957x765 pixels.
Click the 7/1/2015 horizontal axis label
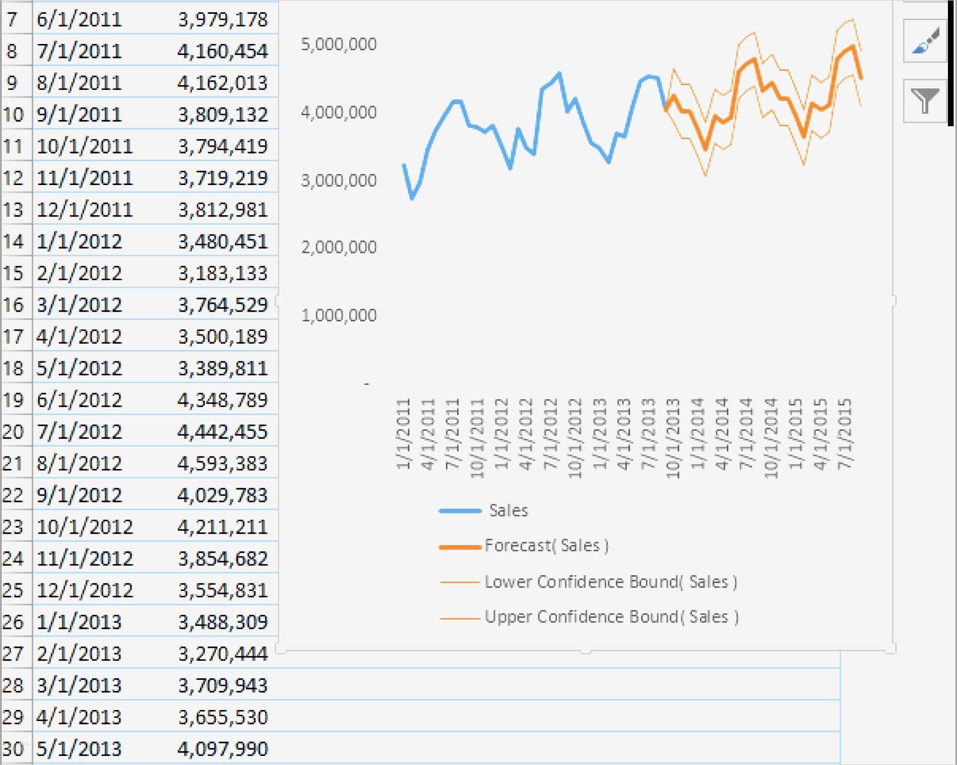[x=845, y=433]
